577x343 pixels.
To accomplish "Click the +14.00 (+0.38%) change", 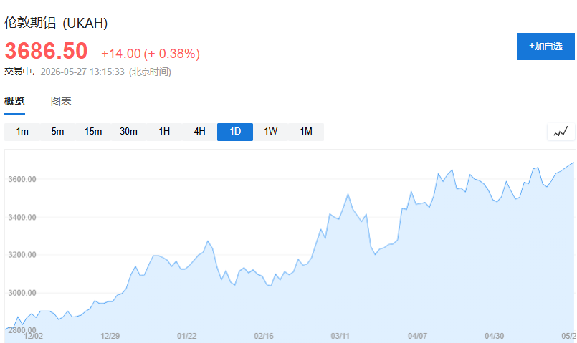I will pos(151,54).
